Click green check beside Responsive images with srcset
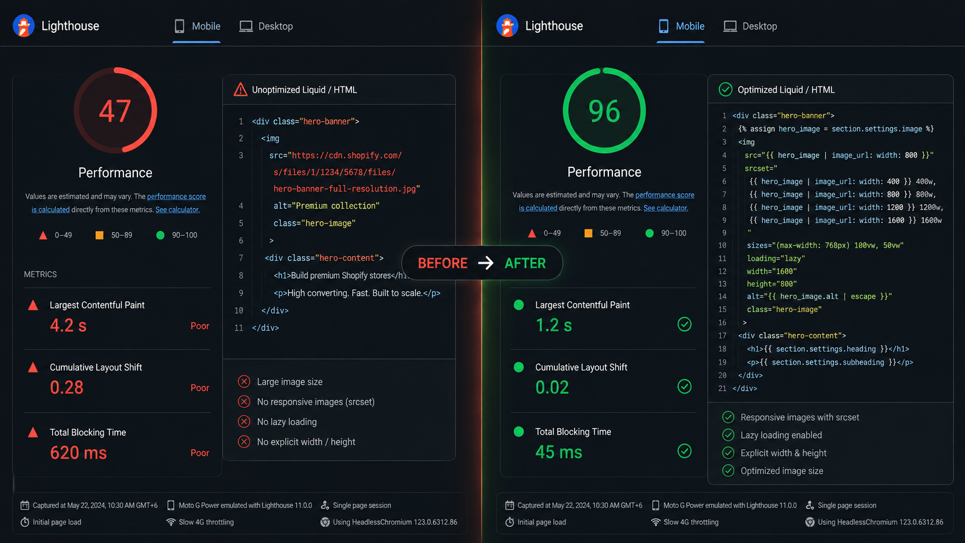 (728, 417)
